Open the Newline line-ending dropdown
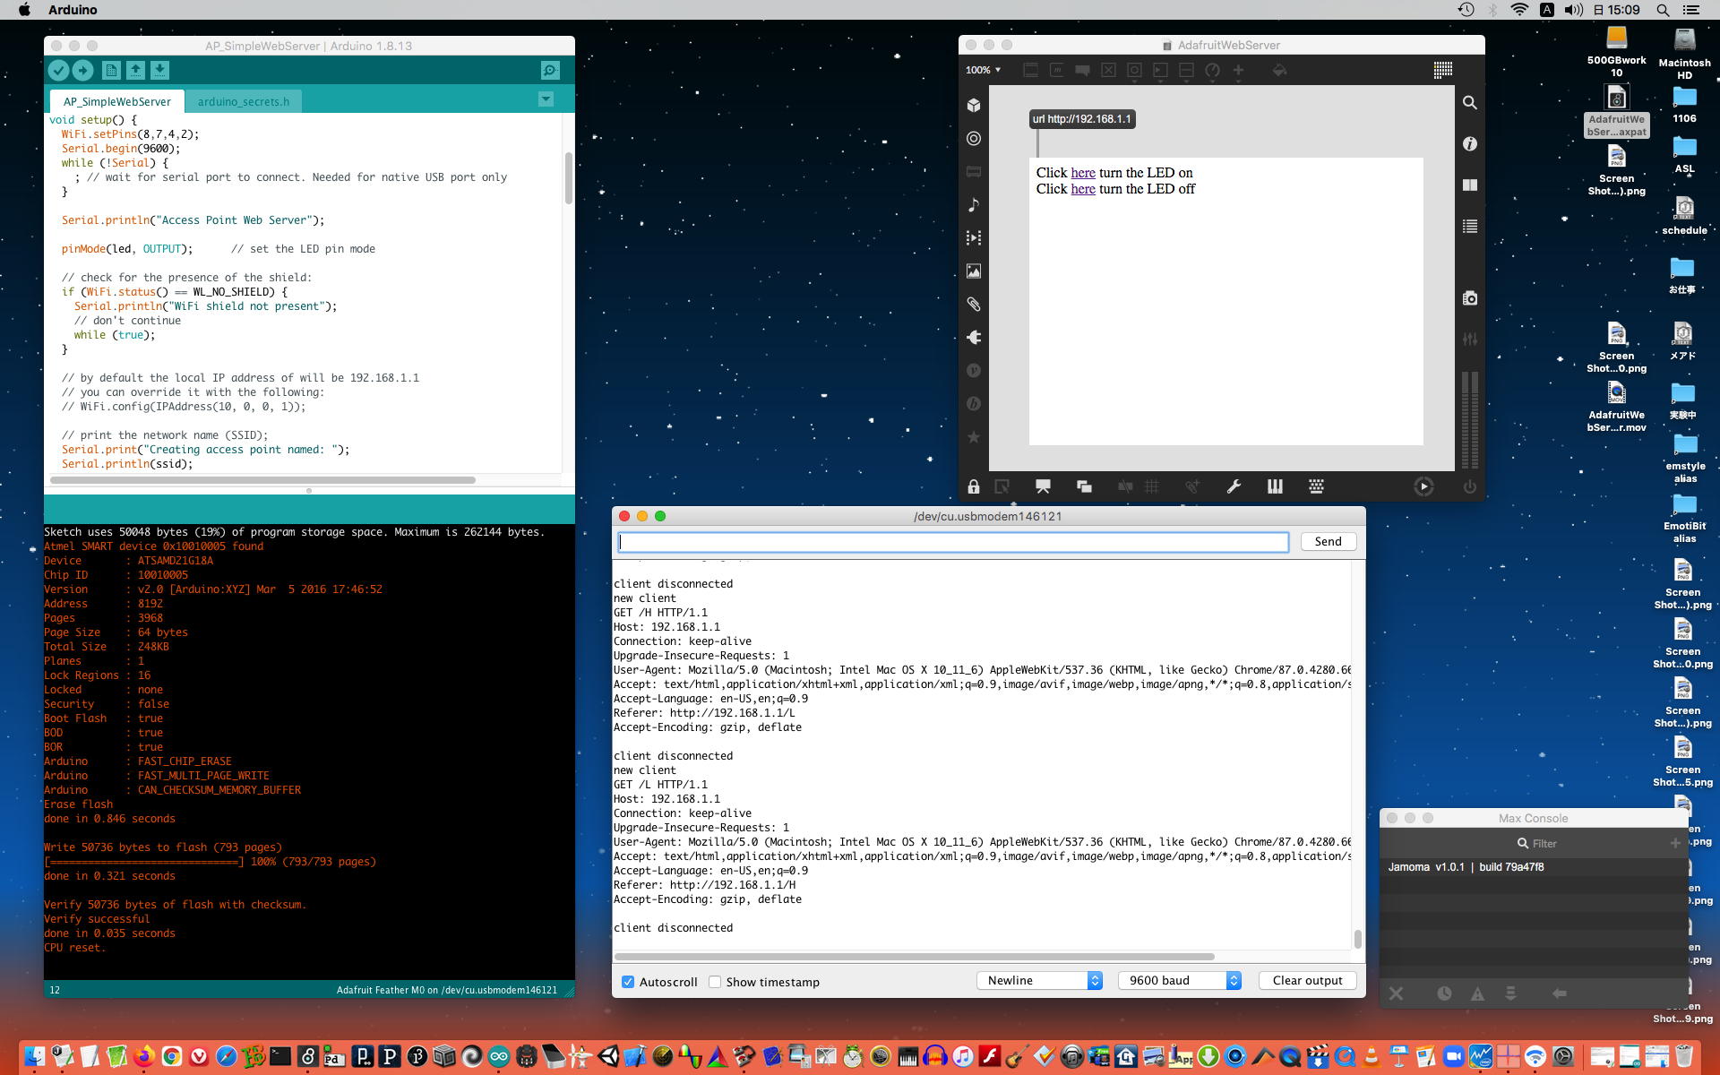 [x=1039, y=981]
